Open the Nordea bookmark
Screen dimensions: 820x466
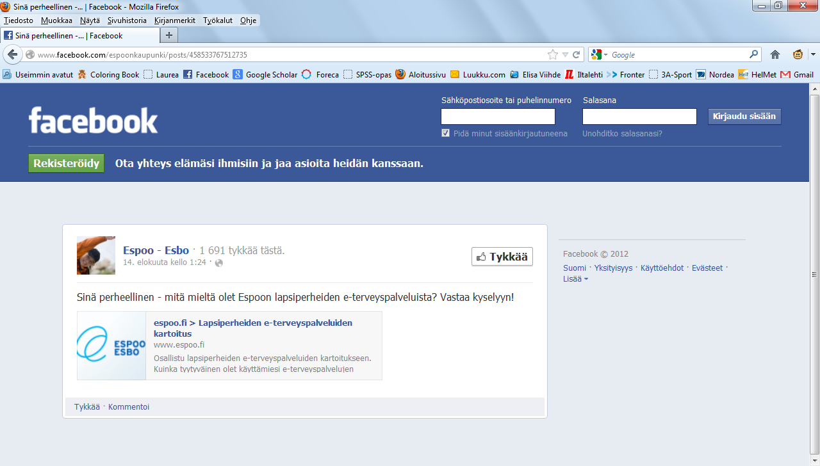716,74
